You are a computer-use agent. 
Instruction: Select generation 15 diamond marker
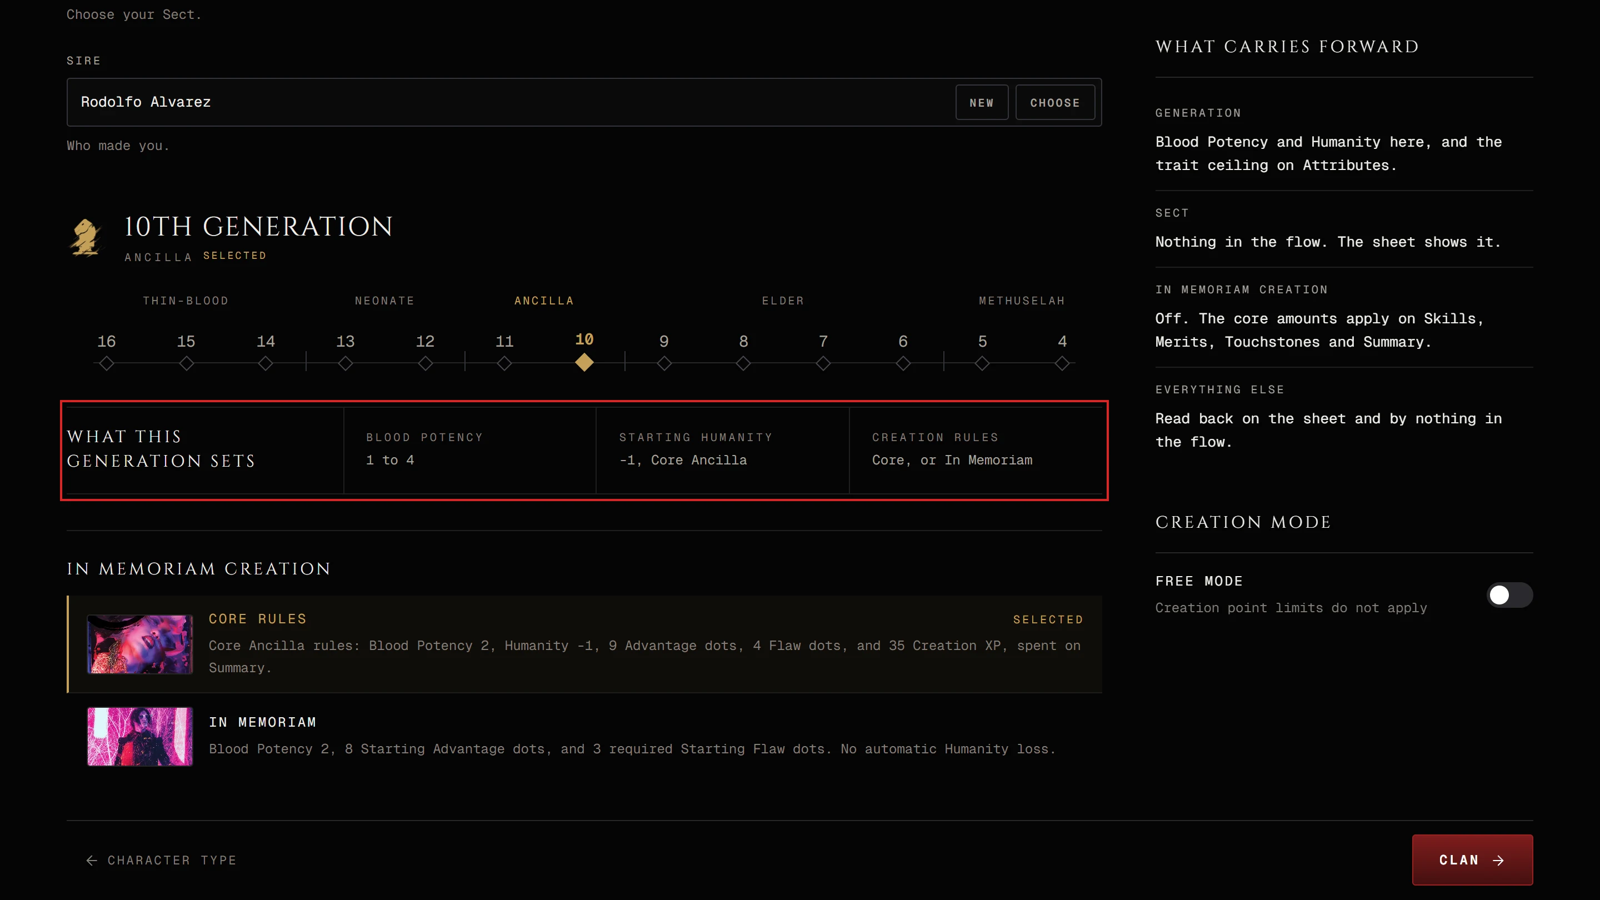tap(186, 363)
